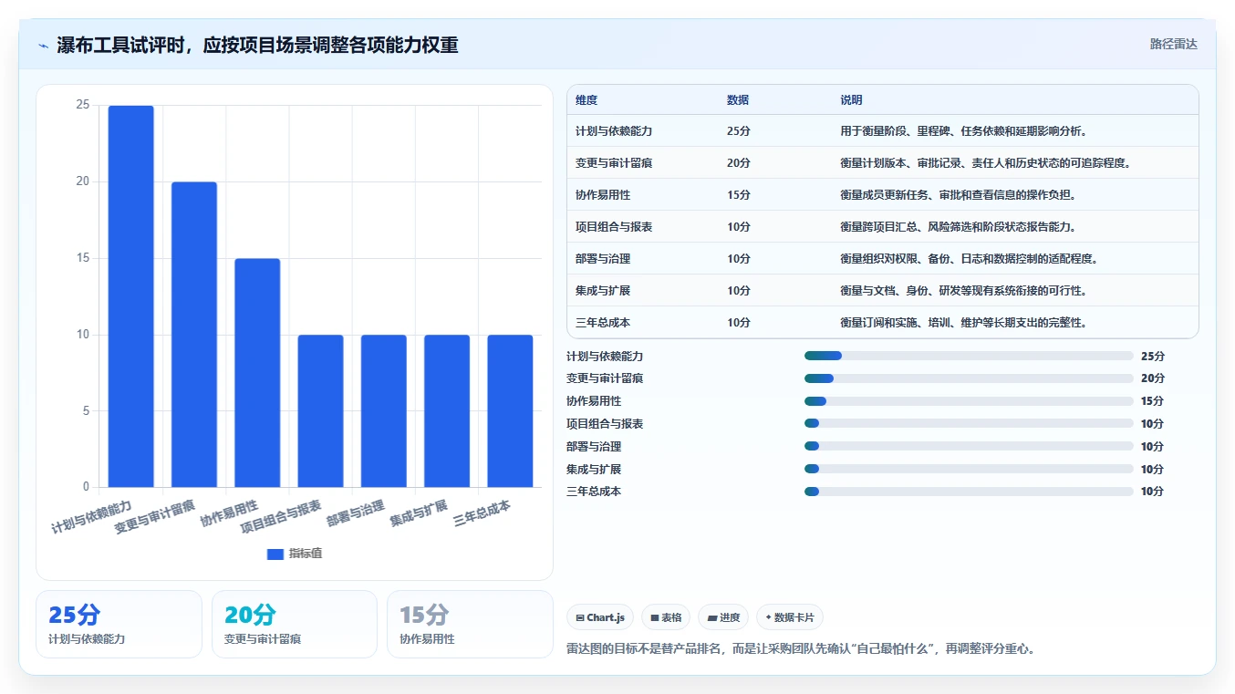Viewport: 1235px width, 694px height.
Task: Click description starting 衡量计划版本、审批记录
Action: [x=986, y=163]
